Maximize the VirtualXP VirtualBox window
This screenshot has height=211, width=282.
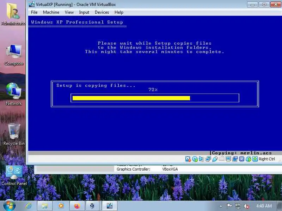point(264,4)
